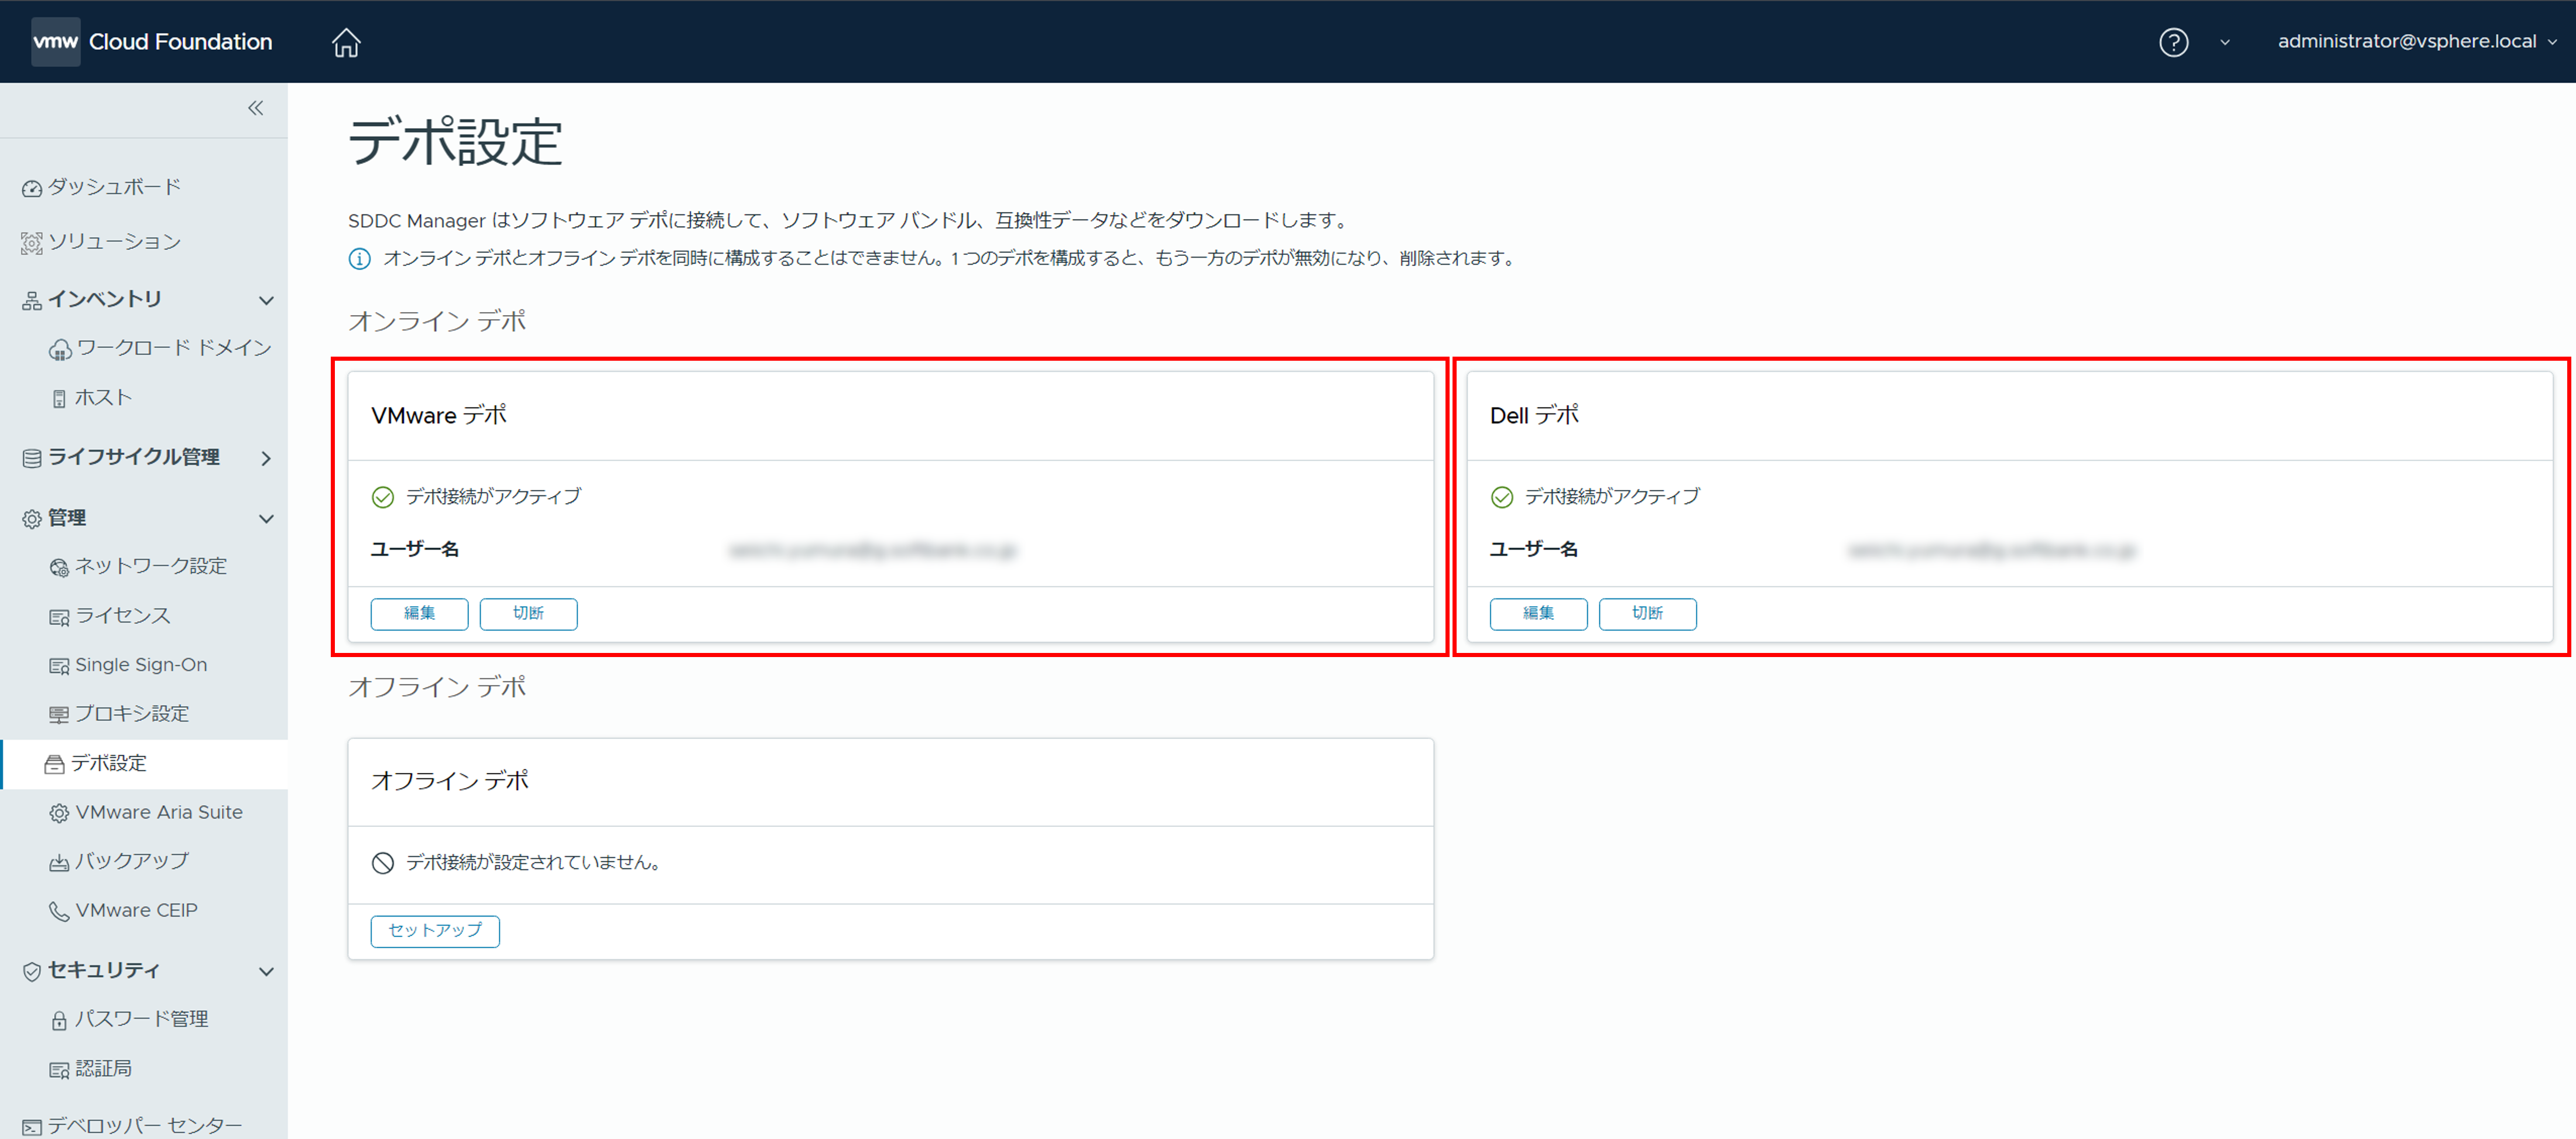Collapse the 管理 section chevron
Screen dimensions: 2576x1139
[x=266, y=519]
